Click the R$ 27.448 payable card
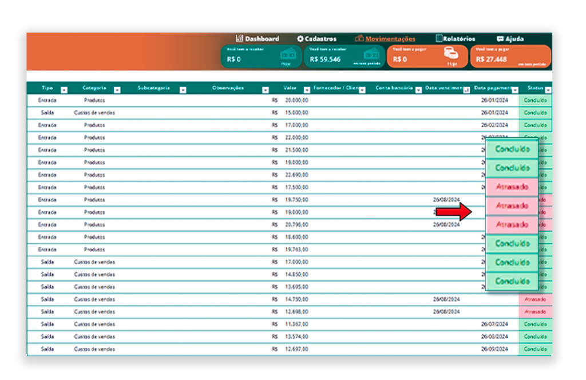 [x=510, y=57]
